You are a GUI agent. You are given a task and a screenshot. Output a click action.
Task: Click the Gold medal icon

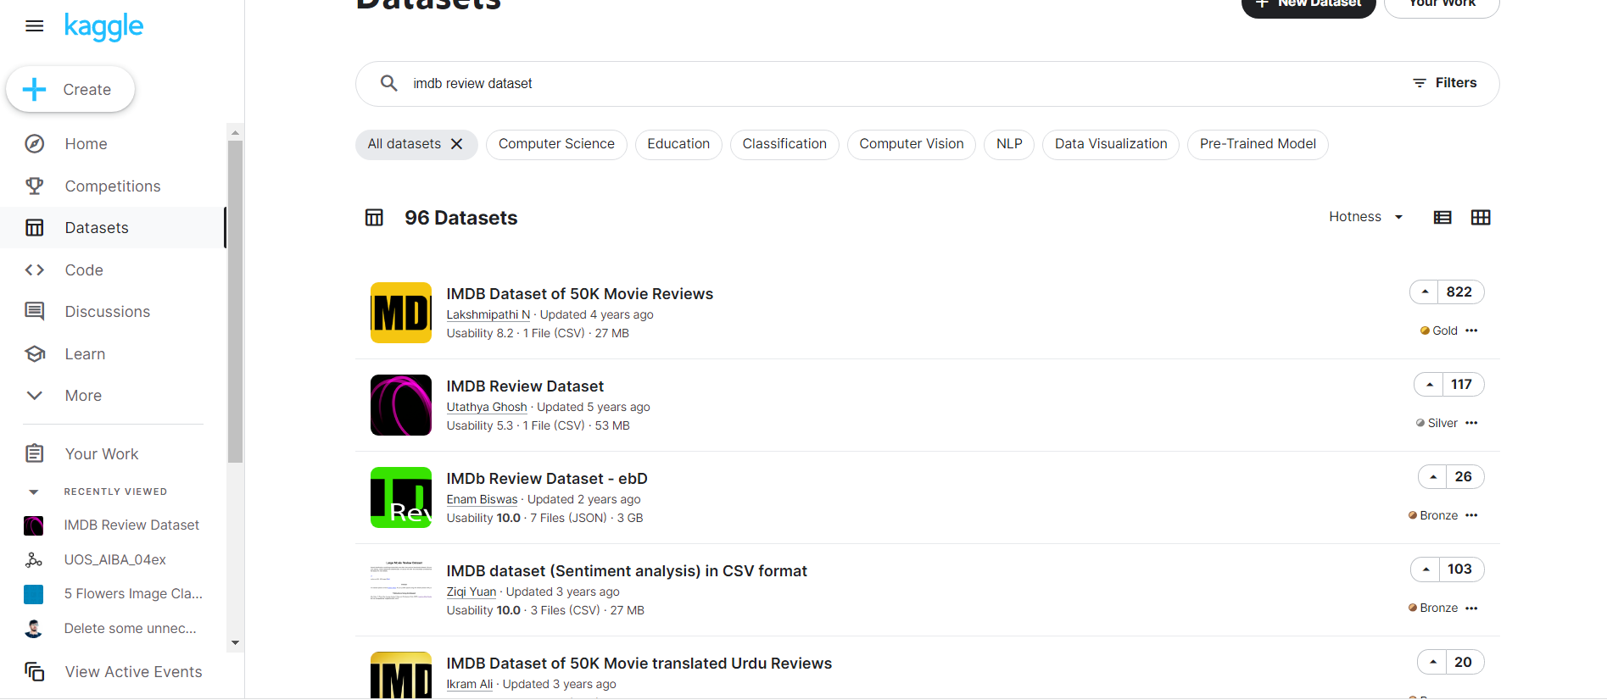(x=1425, y=331)
